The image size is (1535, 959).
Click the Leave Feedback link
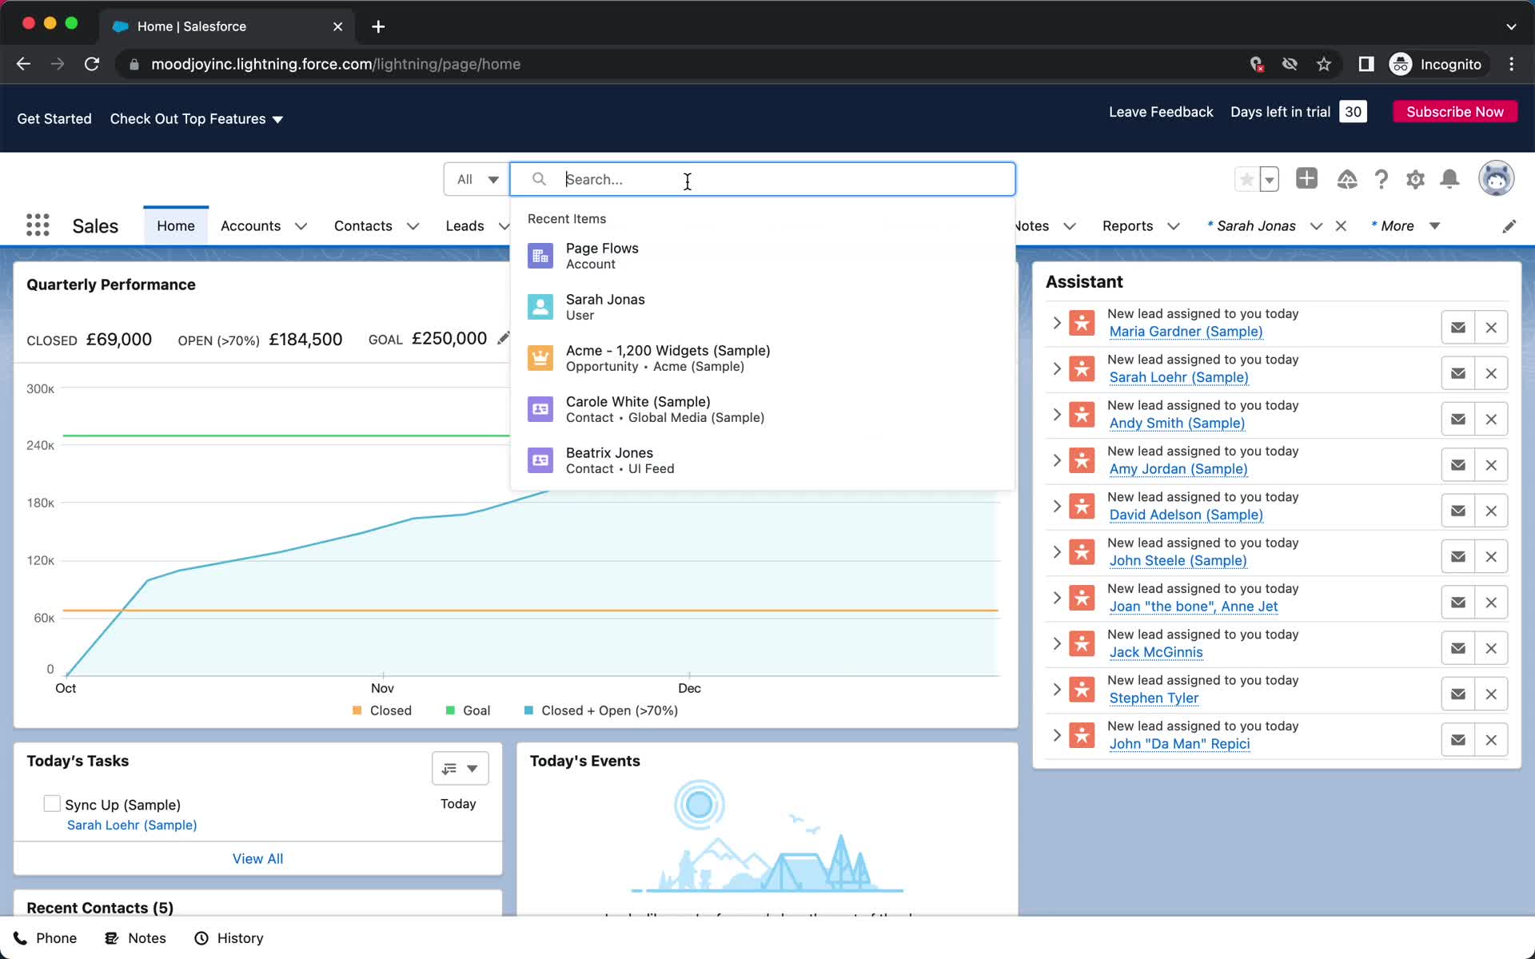pos(1161,112)
